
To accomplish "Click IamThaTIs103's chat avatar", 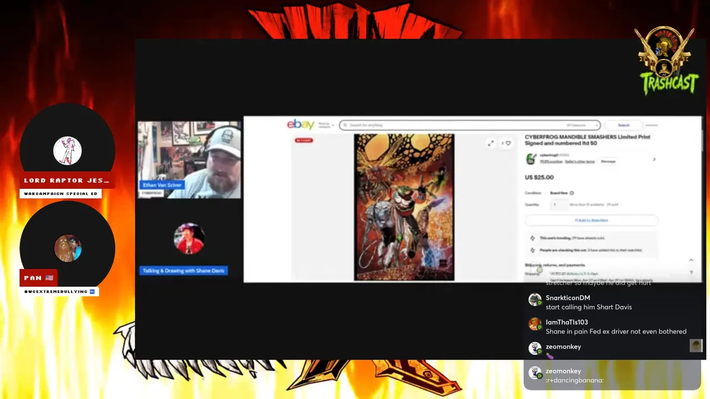I will tap(535, 324).
